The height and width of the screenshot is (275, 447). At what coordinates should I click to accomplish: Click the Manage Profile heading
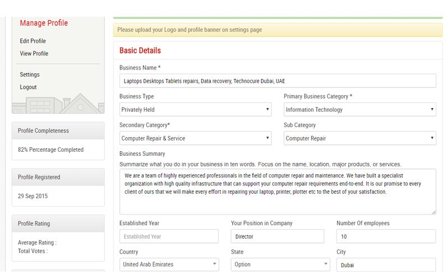point(44,23)
